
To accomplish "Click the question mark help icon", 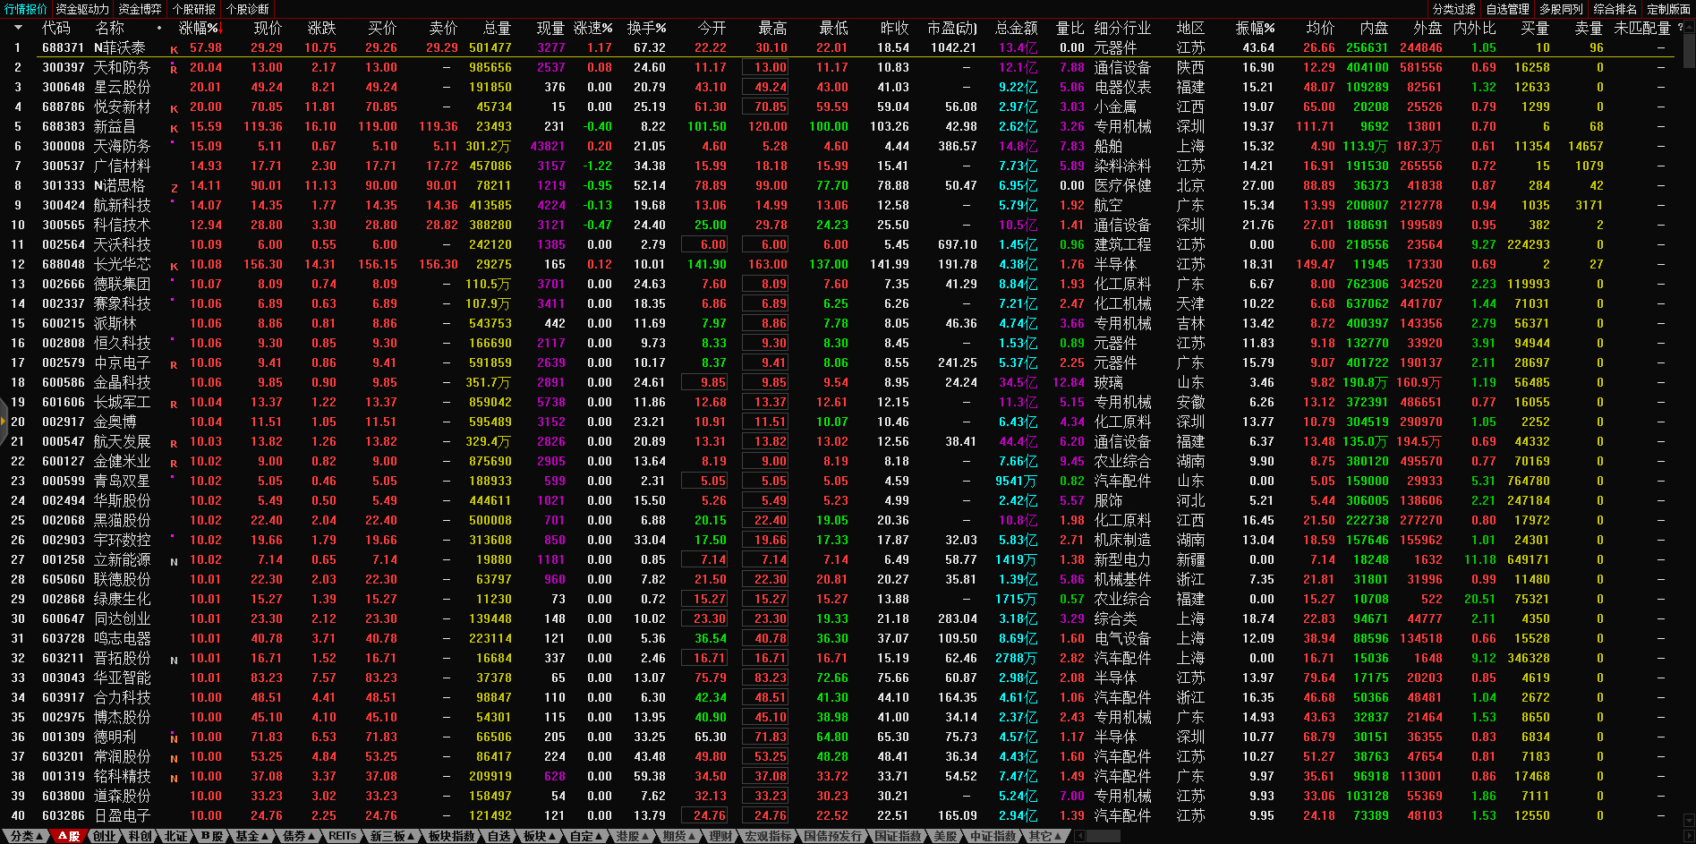I will 1680,28.
